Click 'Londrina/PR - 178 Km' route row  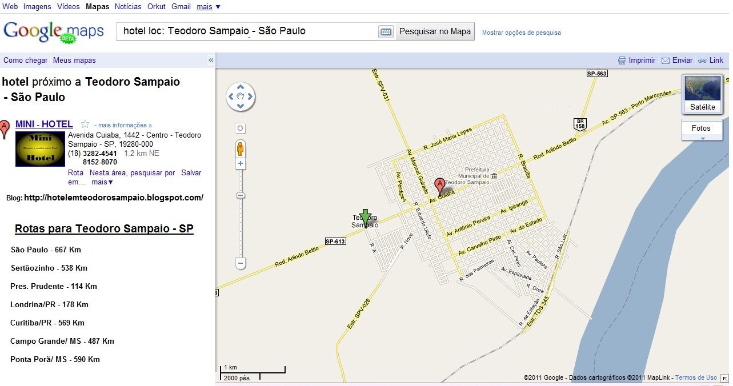[50, 304]
